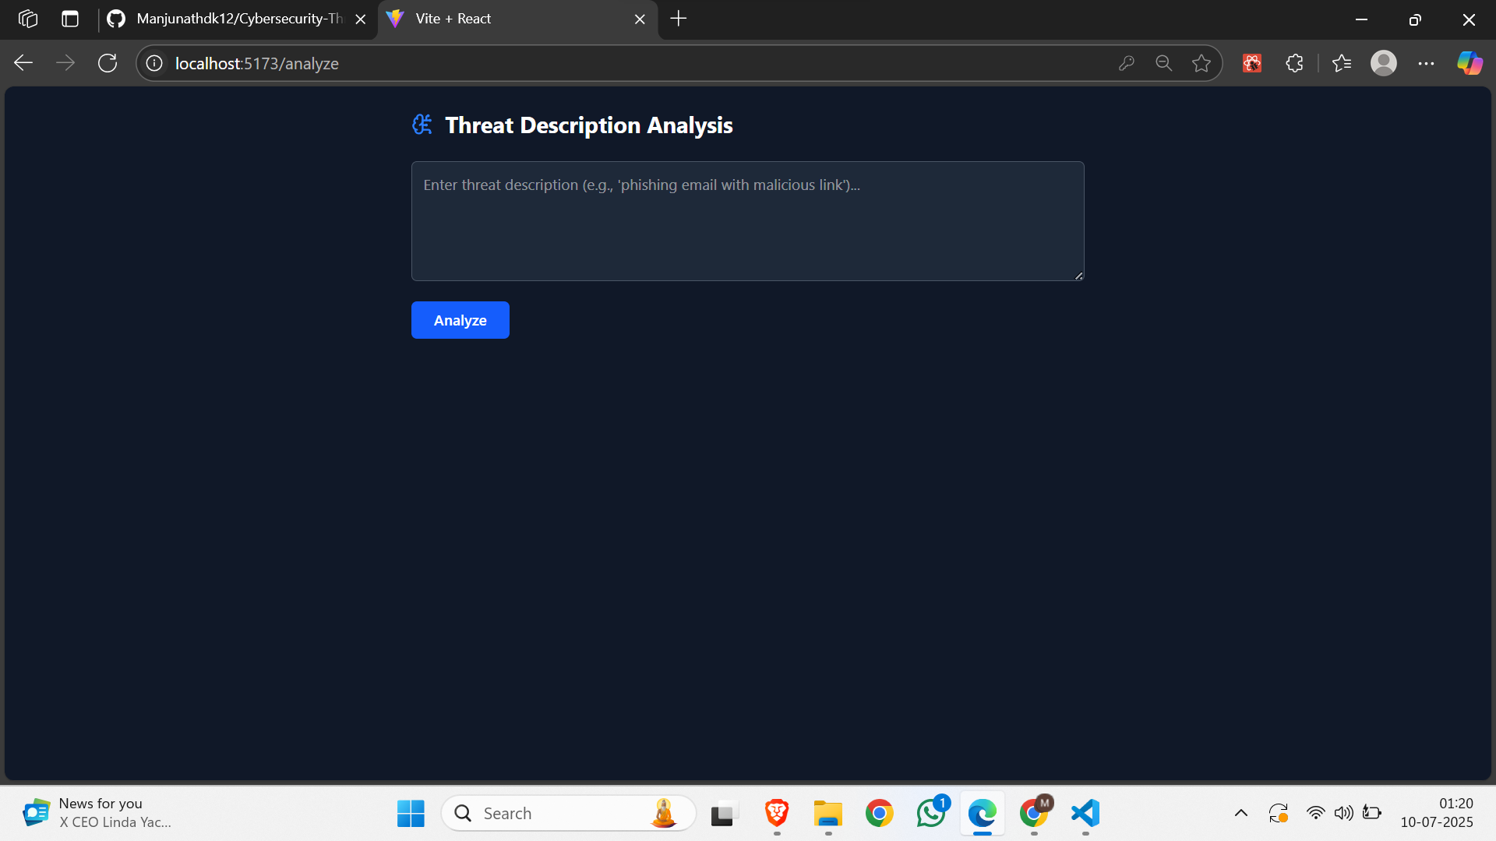Click the sync status tray icon
This screenshot has width=1496, height=841.
(1279, 813)
